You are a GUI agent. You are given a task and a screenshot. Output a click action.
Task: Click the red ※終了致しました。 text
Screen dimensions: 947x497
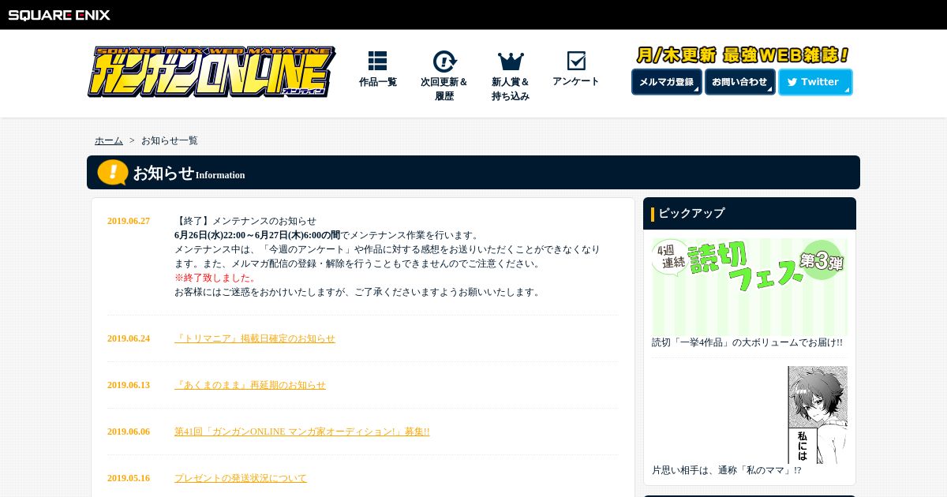coord(215,278)
